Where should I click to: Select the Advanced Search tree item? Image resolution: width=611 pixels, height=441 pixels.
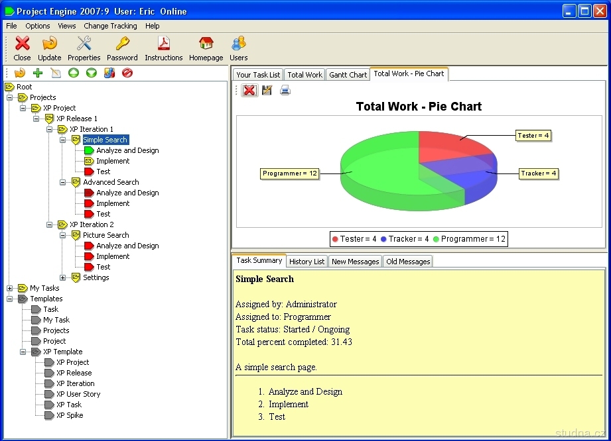pyautogui.click(x=111, y=182)
